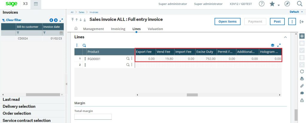306x123 pixels.
Task: Click the compass site map icon
Action: tap(287, 4)
